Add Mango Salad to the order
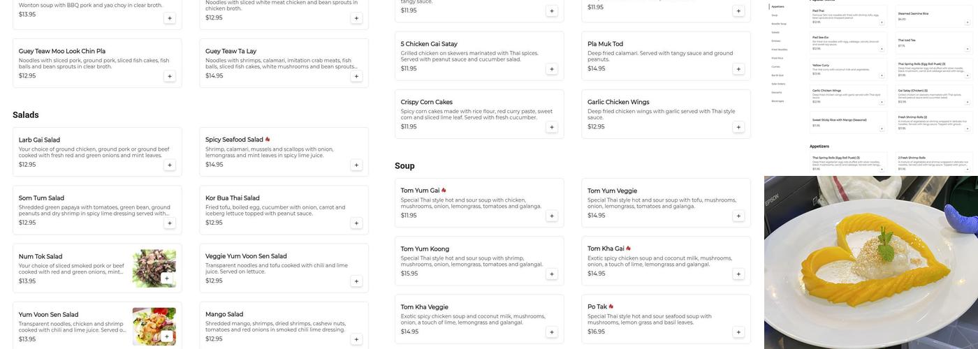The image size is (978, 349). (x=356, y=340)
